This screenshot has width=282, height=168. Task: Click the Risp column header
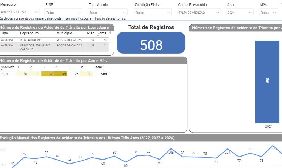(x=90, y=33)
